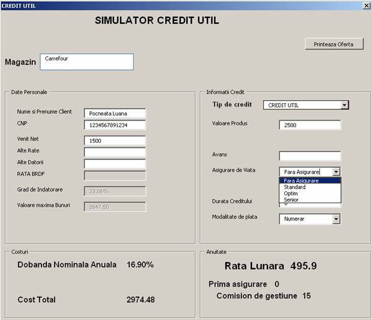Close the CREDIT UTIL window
Viewport: 372px width, 320px height.
(x=366, y=5)
